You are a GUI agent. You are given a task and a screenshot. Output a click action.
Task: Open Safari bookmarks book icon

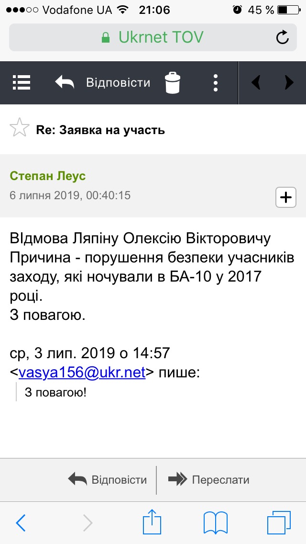click(215, 522)
